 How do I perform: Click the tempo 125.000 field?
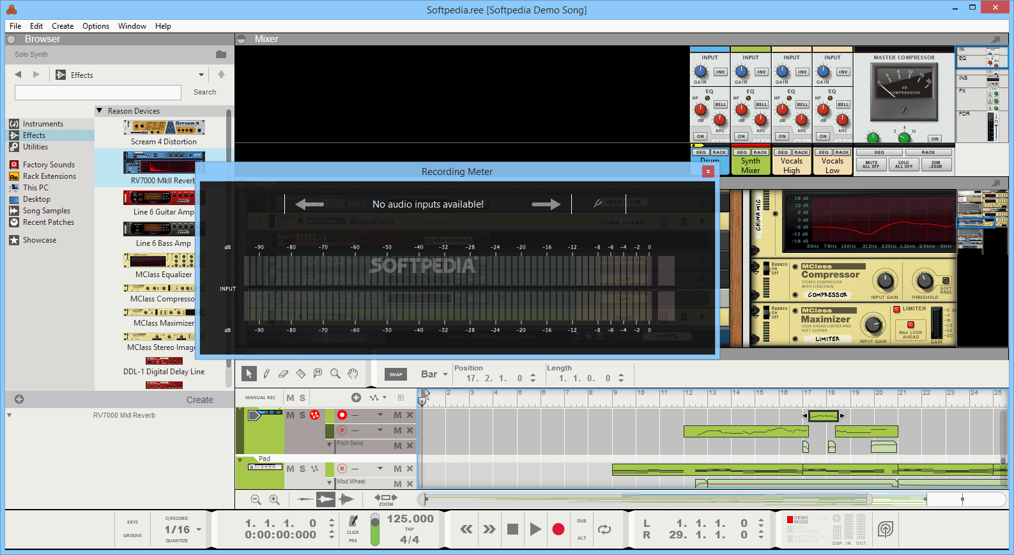(410, 519)
